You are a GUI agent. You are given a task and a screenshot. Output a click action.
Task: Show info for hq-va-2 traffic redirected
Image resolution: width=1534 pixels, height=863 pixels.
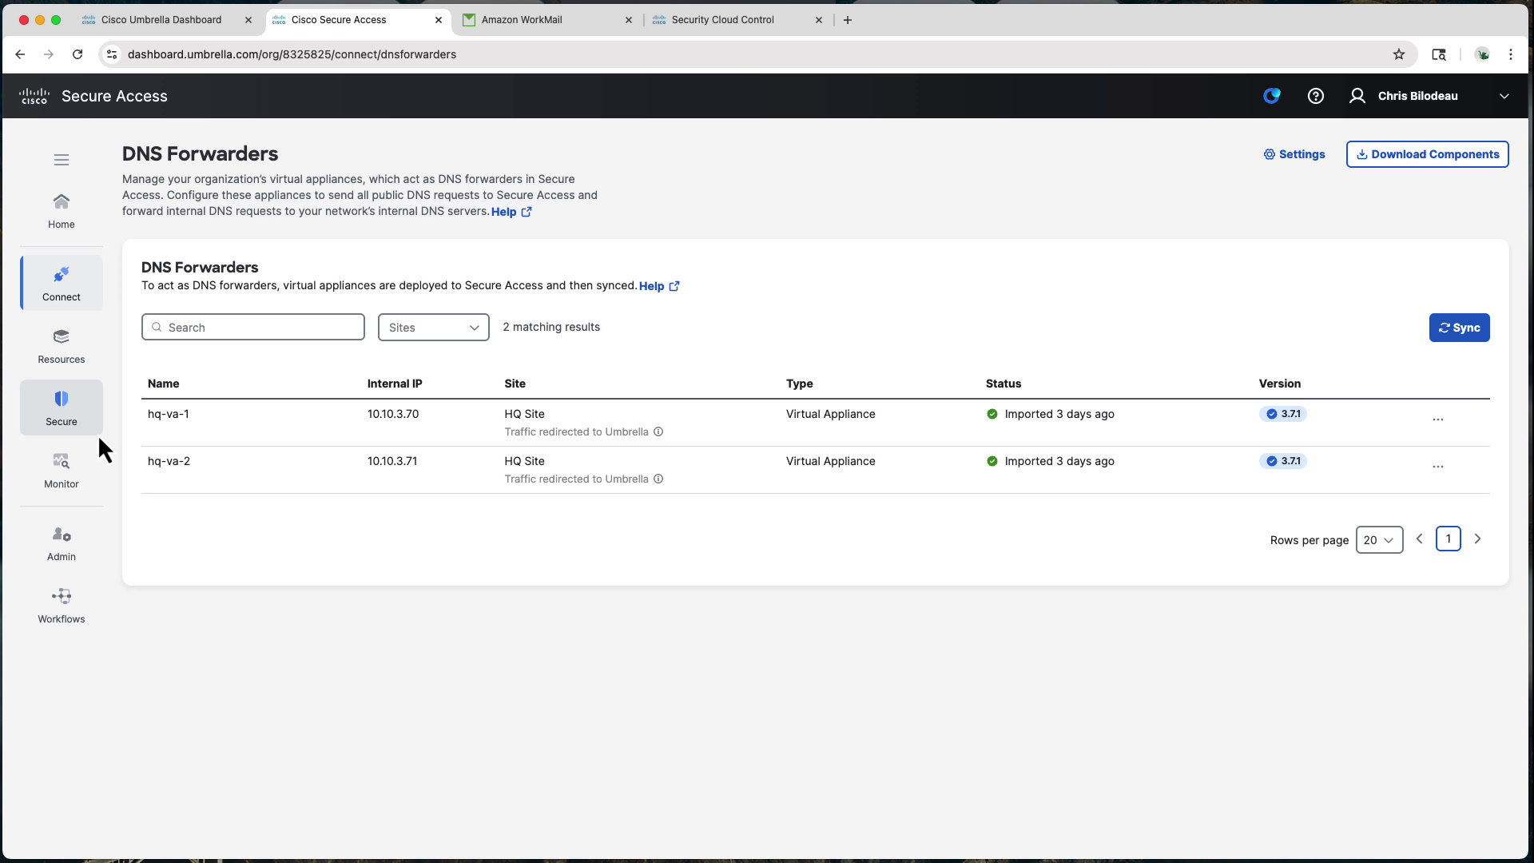pos(658,479)
